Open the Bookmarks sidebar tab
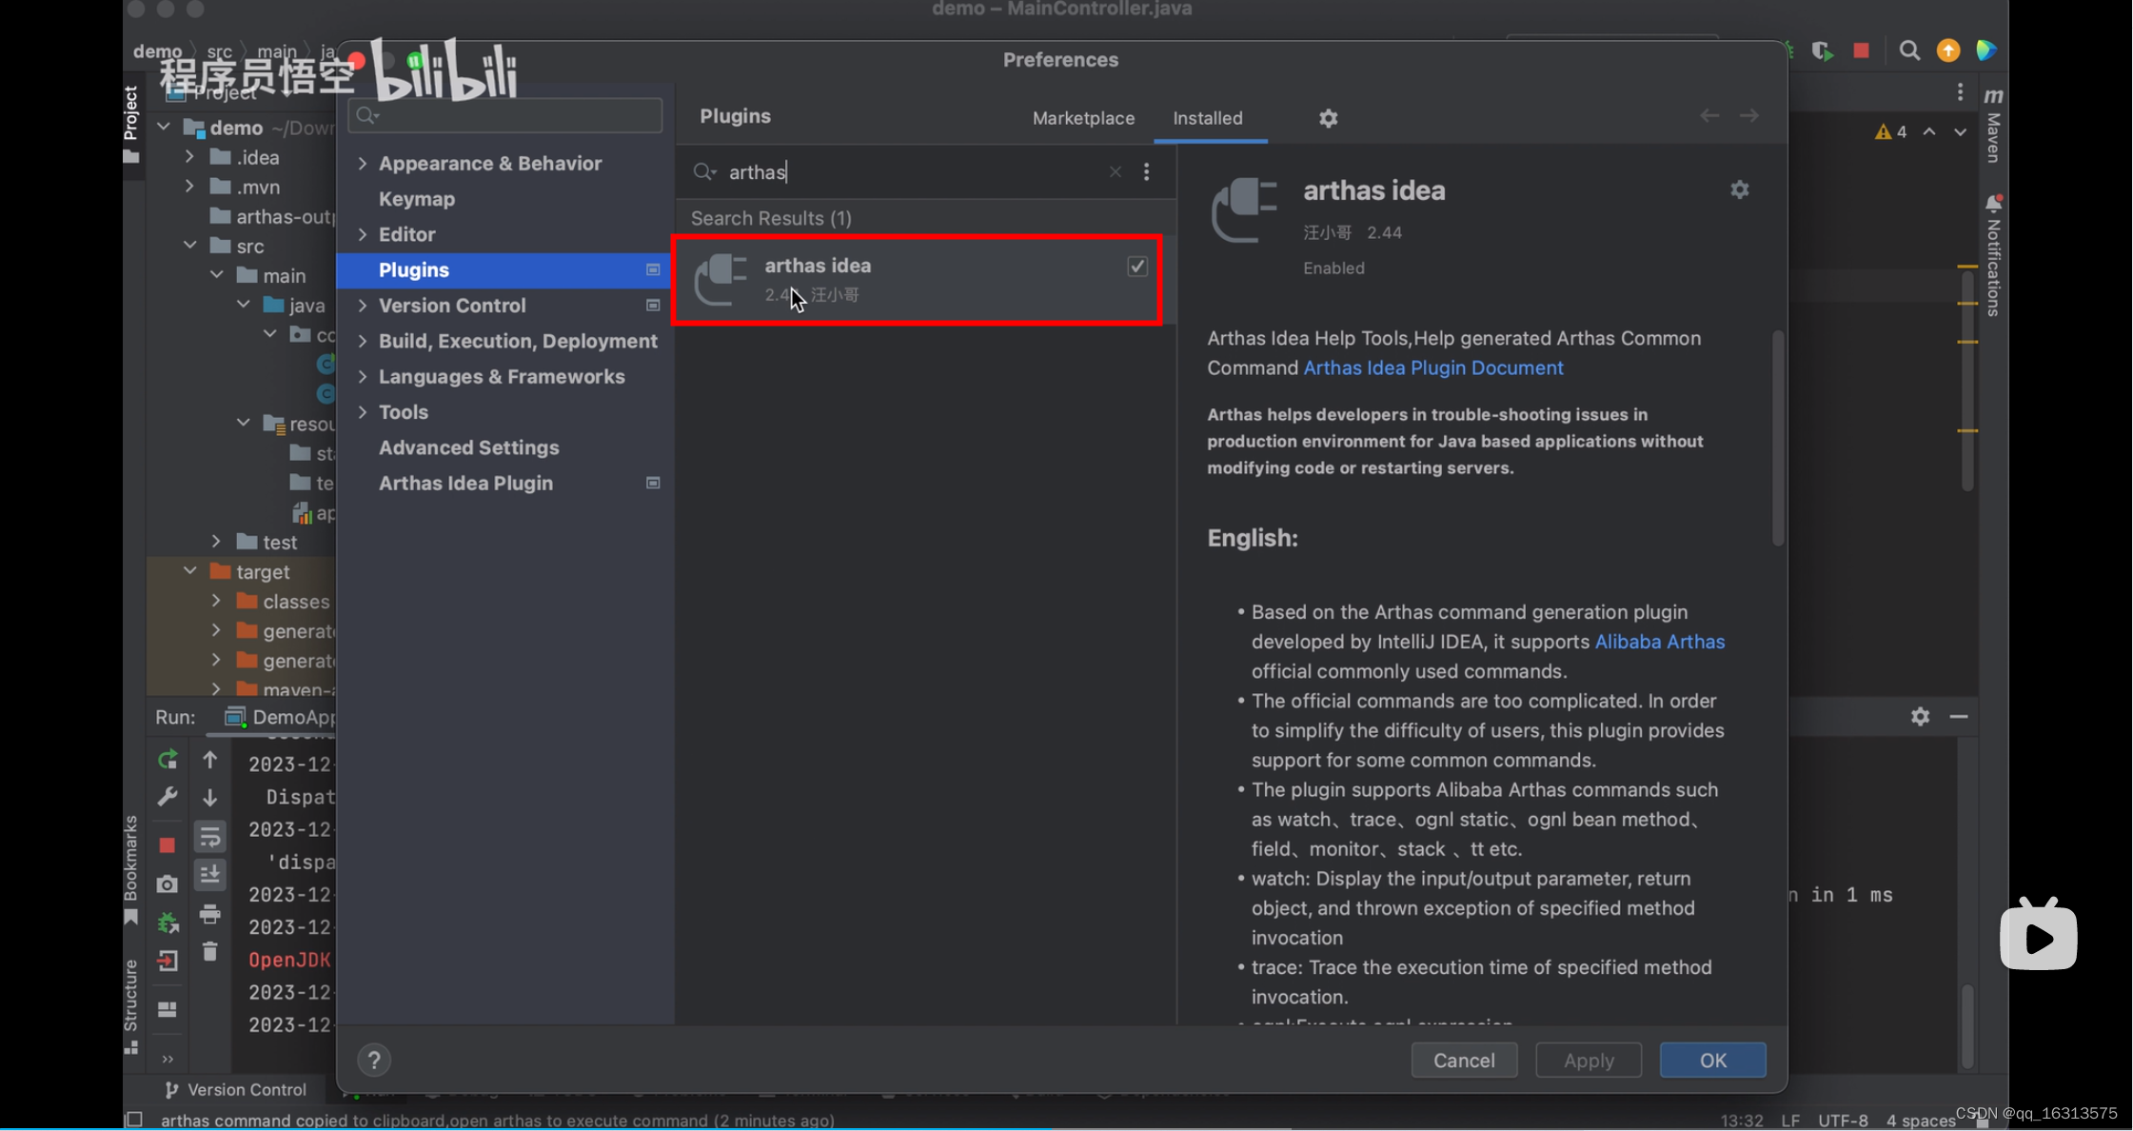 [131, 869]
